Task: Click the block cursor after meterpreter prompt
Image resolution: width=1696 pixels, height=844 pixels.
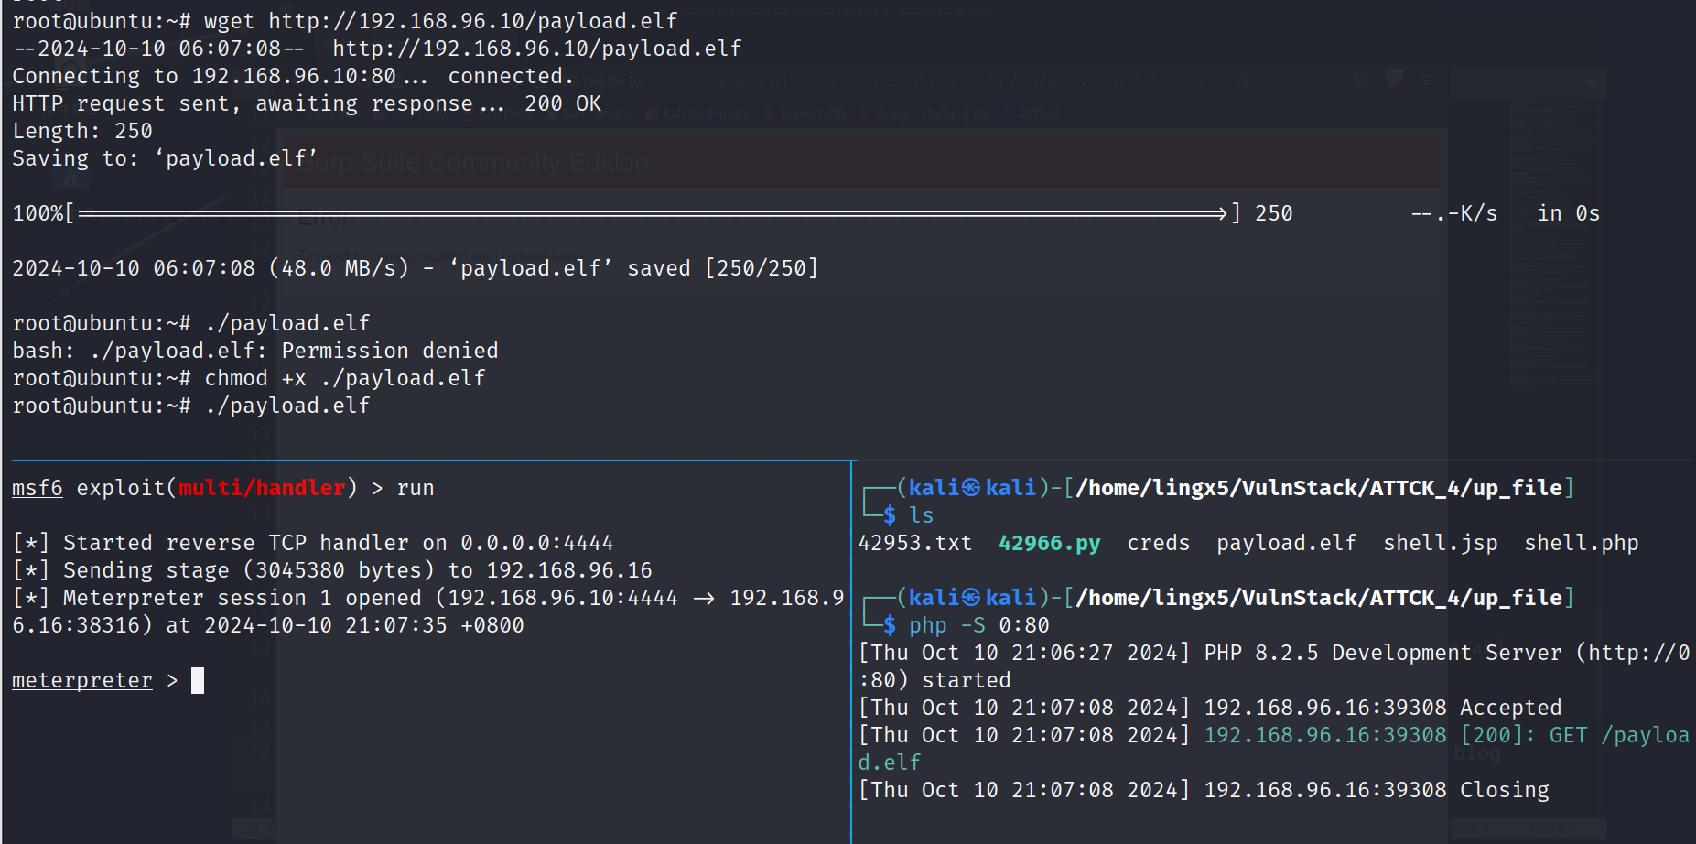Action: (198, 680)
